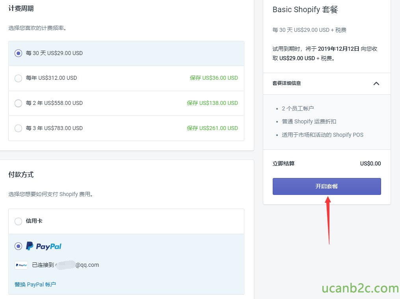
Task: Click the 2019年12月12日 trial end date
Action: tap(339, 49)
